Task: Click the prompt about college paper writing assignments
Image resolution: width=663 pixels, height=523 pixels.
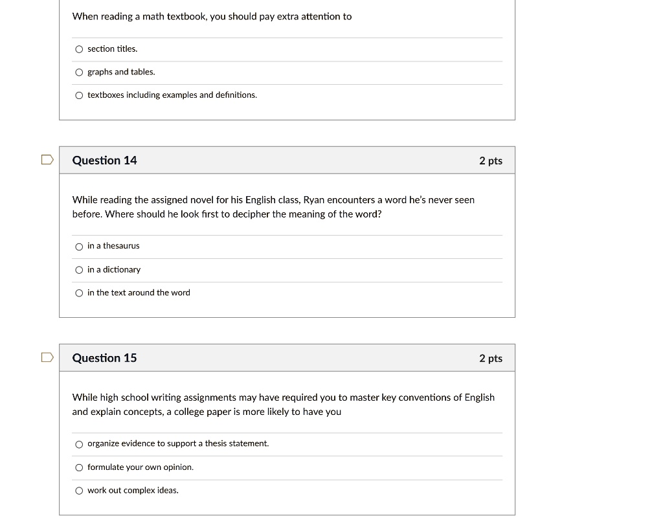Action: [283, 405]
